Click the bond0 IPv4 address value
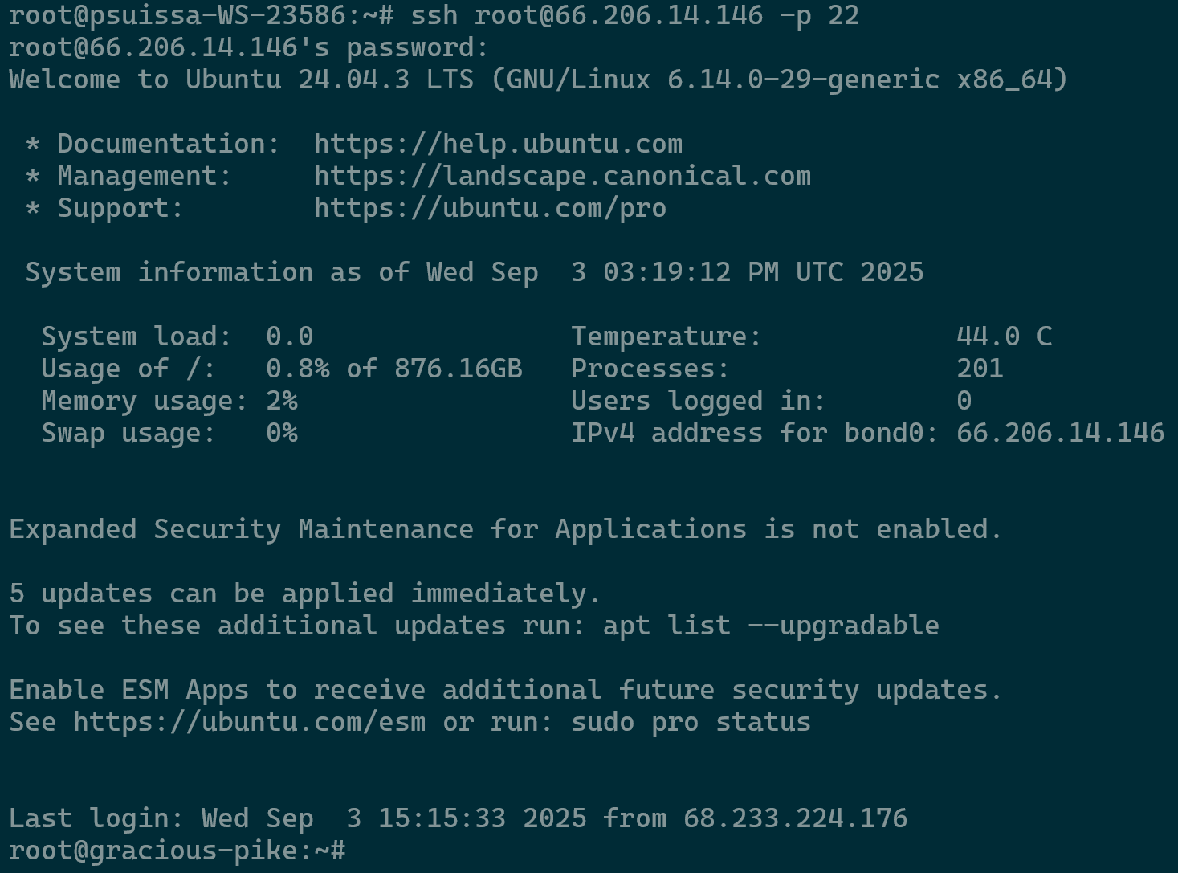Screen dimensions: 1178x873 (1060, 433)
